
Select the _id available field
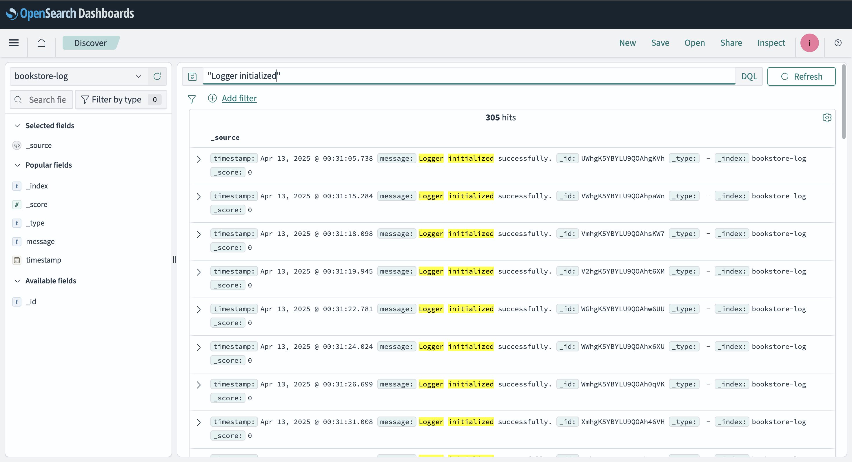click(31, 302)
